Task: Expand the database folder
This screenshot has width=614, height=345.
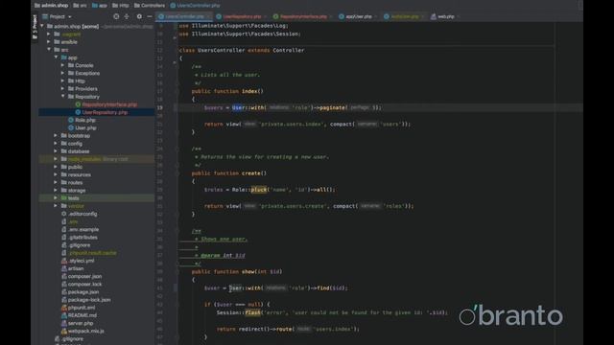Action: [x=56, y=151]
